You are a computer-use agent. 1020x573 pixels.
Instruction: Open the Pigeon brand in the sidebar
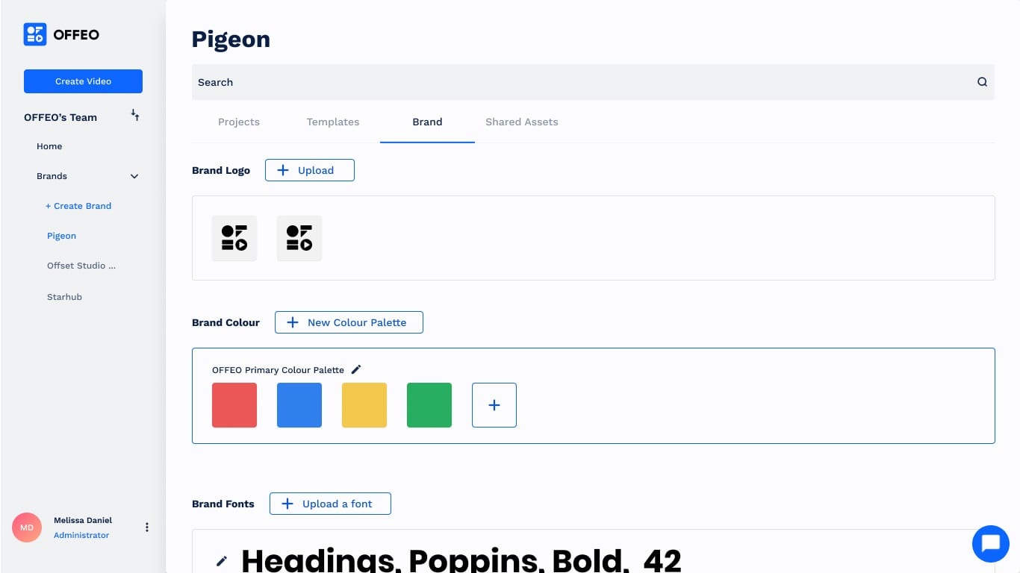click(x=61, y=236)
